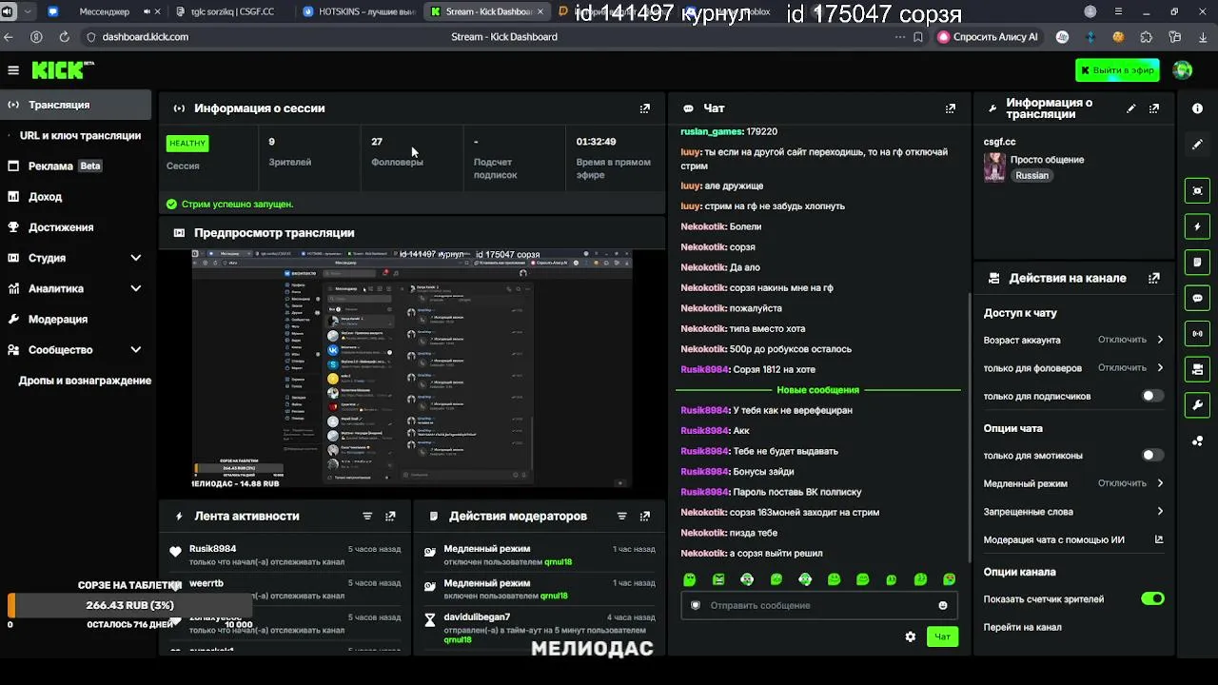Image resolution: width=1218 pixels, height=685 pixels.
Task: Expand the Сообщество sidebar section
Action: 136,349
